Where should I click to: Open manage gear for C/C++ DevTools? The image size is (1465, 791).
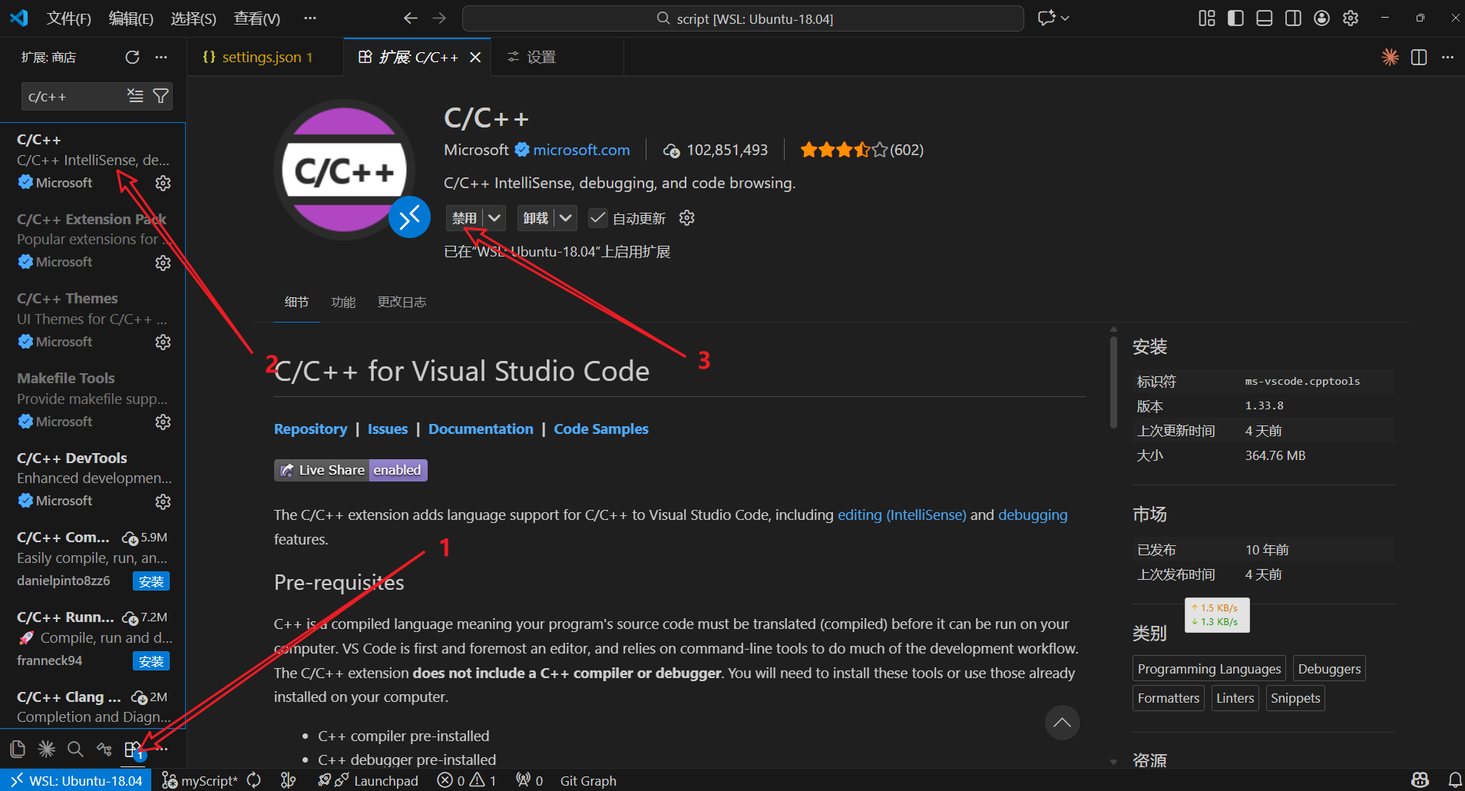pyautogui.click(x=163, y=501)
